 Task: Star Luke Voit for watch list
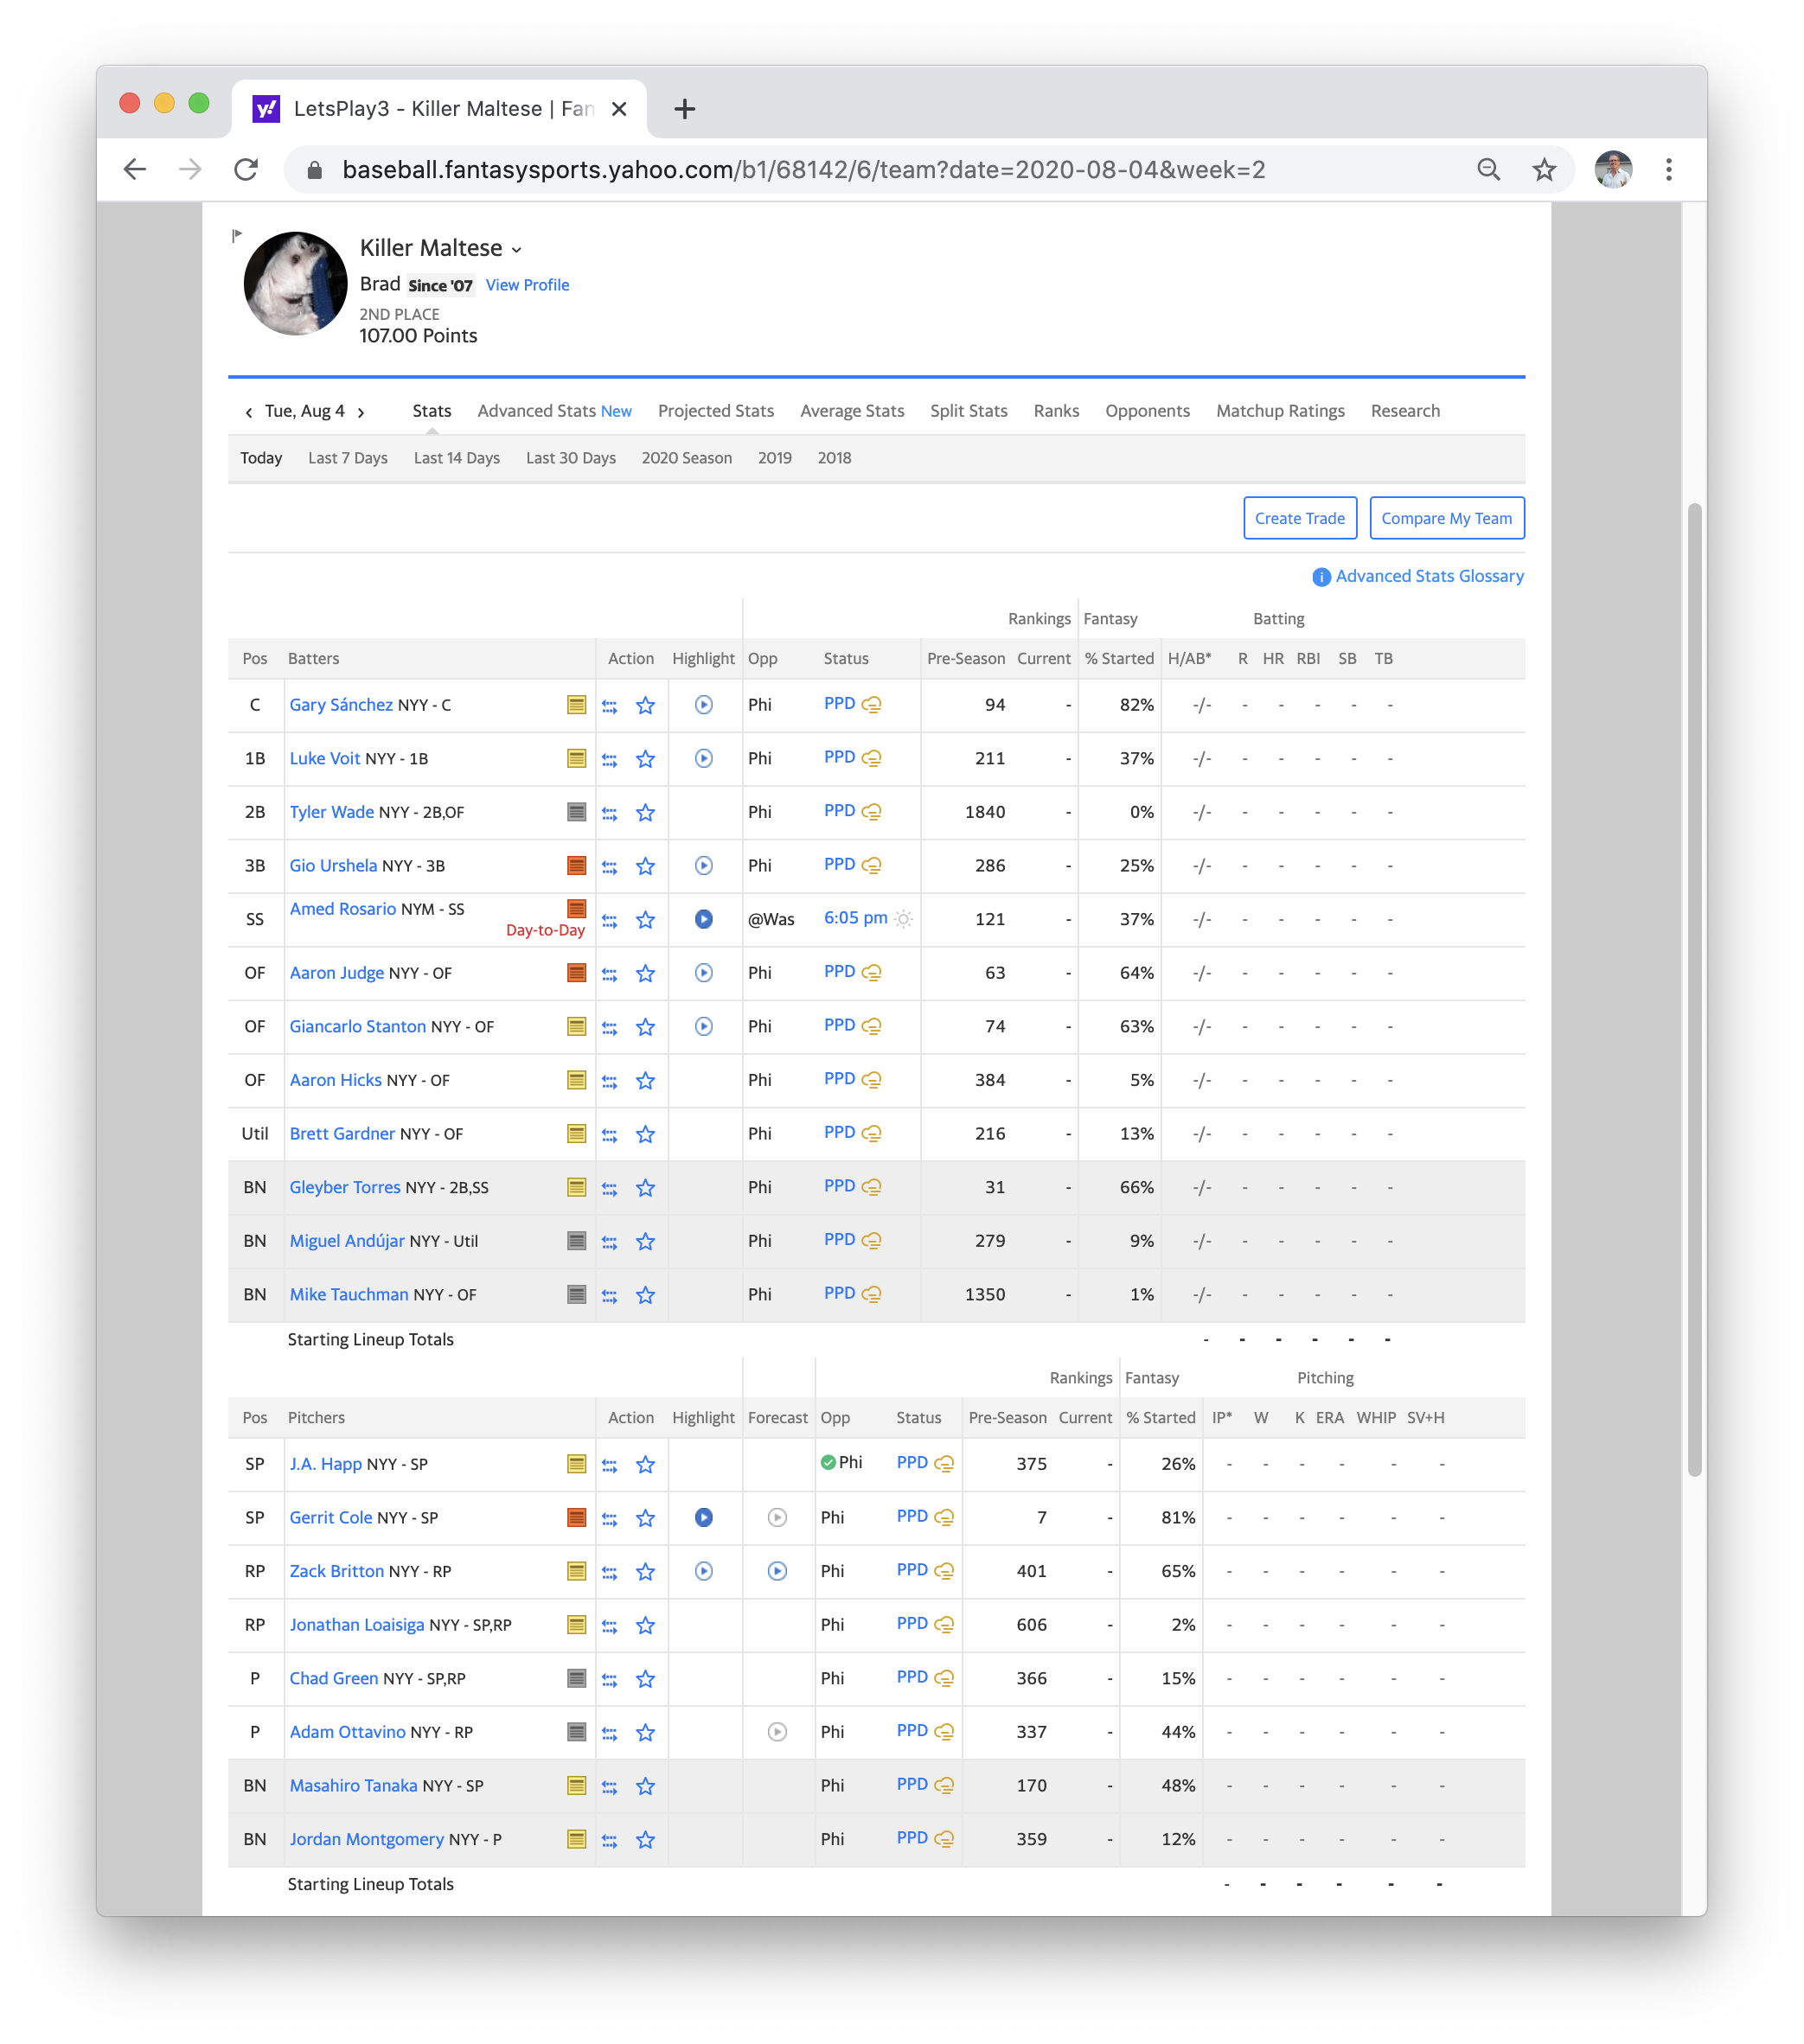click(646, 759)
